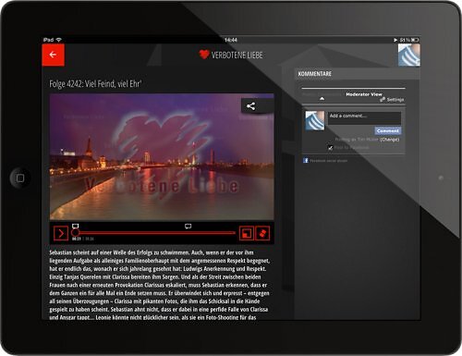
Task: Open the share menu on the video
Action: tap(251, 106)
